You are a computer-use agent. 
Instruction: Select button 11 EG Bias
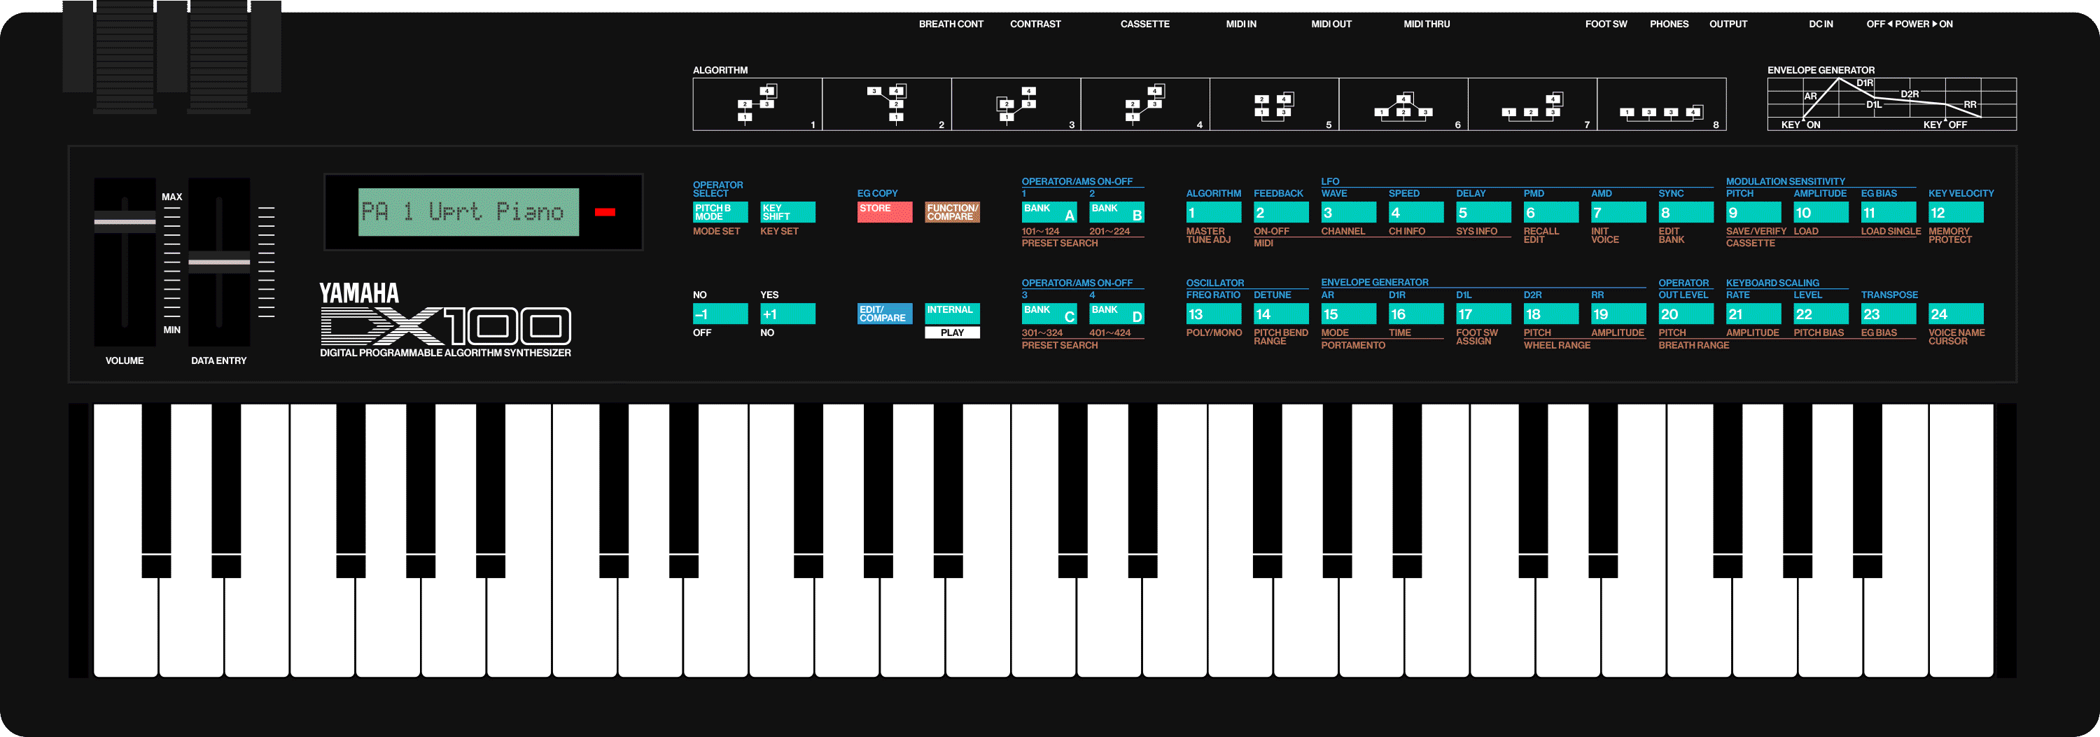pos(1889,212)
